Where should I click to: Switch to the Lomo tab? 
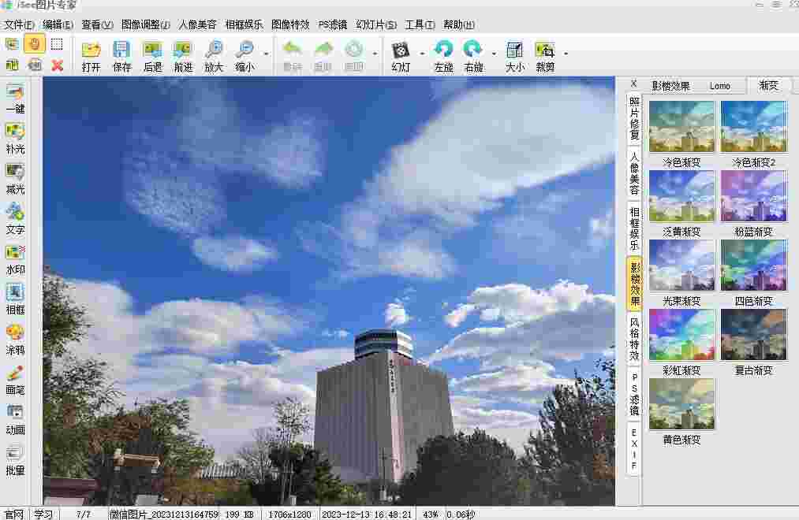point(720,85)
